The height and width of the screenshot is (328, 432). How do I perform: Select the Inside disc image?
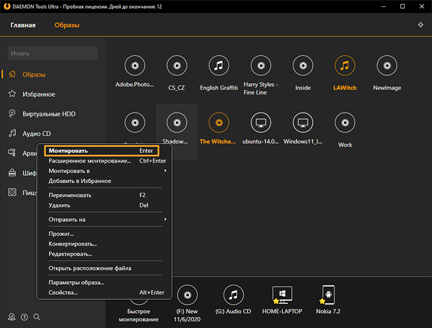(x=303, y=65)
